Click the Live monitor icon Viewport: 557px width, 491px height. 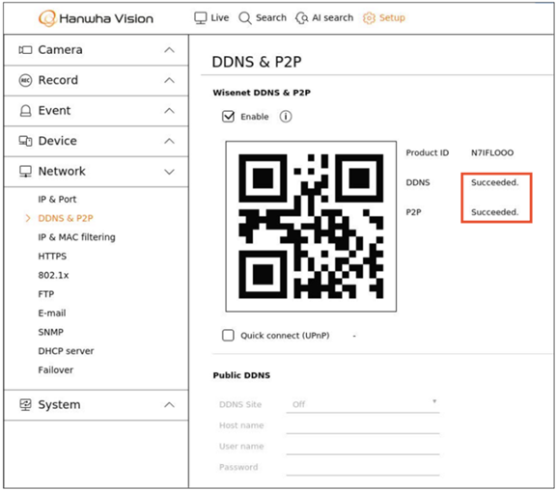tap(201, 17)
